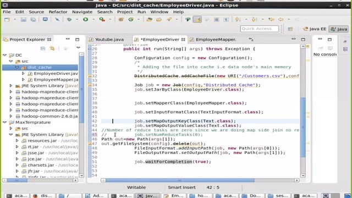Viewport: 352px width, 198px height.
Task: Open the Run button dropdown arrow
Action: point(94,20)
